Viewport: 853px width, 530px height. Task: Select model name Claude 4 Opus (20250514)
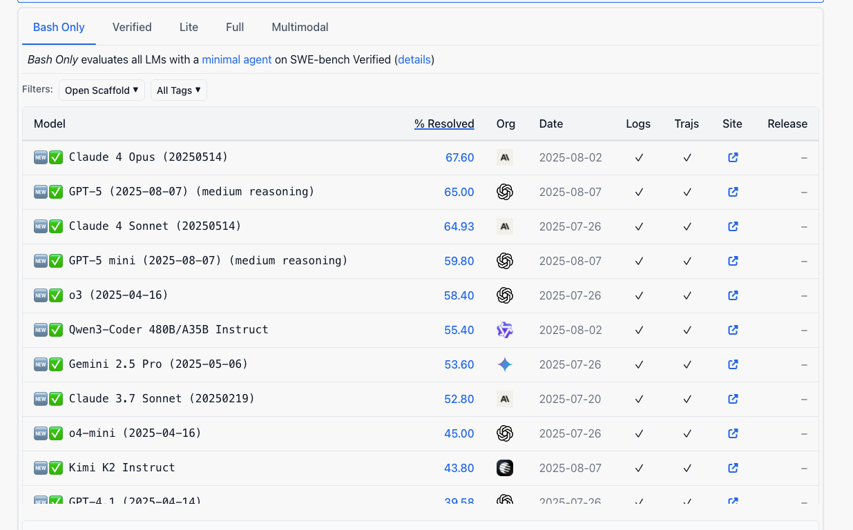[x=148, y=157]
